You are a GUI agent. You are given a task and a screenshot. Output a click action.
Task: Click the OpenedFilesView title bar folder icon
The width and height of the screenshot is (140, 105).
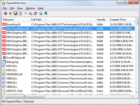coord(3,3)
